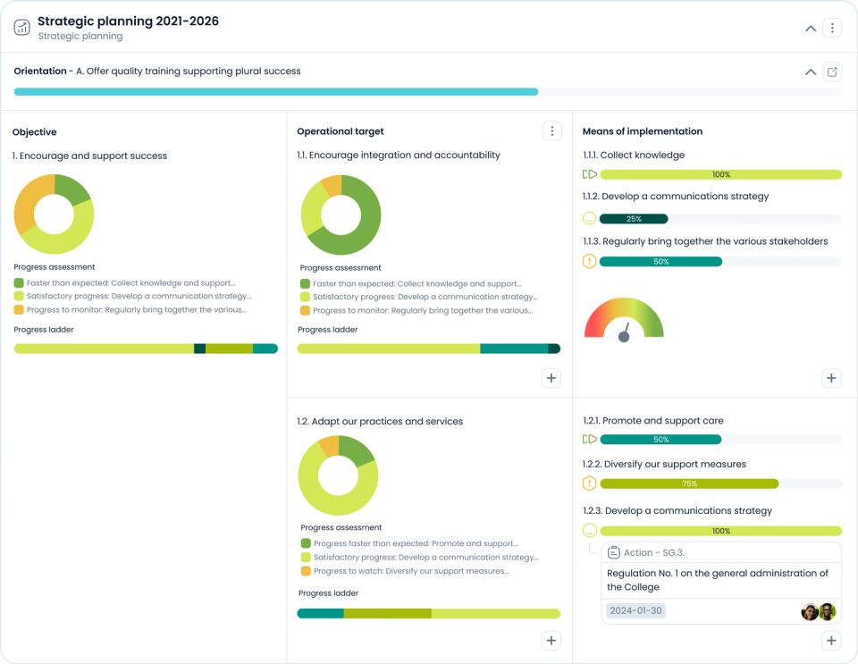Open the more options menu in the header
The width and height of the screenshot is (858, 664).
pyautogui.click(x=832, y=28)
